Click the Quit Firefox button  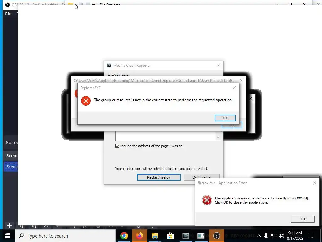(x=202, y=177)
